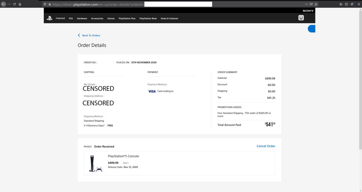Viewport: 362px width, 192px height.
Task: Click the PlayStation logo icon
Action: click(x=49, y=18)
